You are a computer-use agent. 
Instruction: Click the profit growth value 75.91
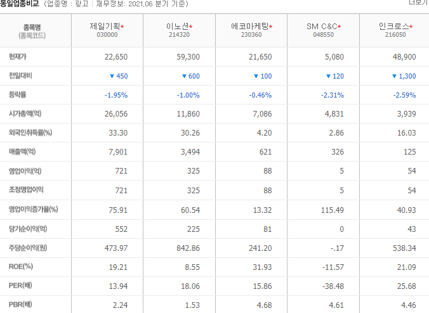click(x=118, y=210)
